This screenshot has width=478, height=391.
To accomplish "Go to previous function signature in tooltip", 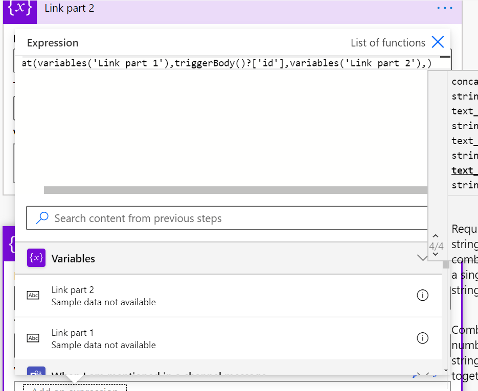I will pyautogui.click(x=435, y=236).
